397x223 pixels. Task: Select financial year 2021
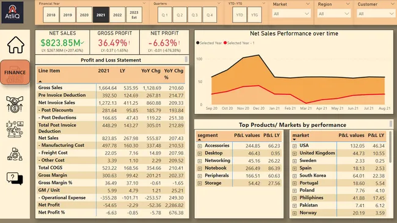point(101,15)
